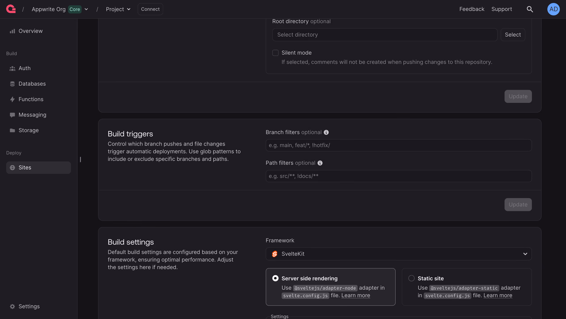This screenshot has width=566, height=319.
Task: Click the Build triggers heading
Action: pyautogui.click(x=130, y=134)
